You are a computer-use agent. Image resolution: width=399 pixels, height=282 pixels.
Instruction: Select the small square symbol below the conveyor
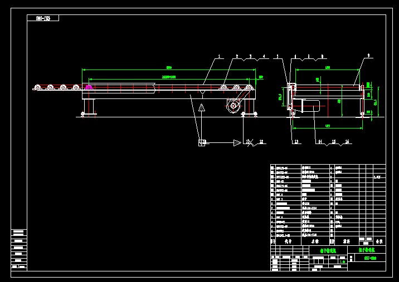point(201,143)
